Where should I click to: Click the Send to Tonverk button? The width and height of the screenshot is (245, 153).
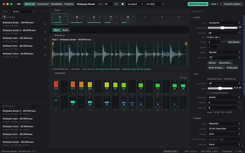198,4
